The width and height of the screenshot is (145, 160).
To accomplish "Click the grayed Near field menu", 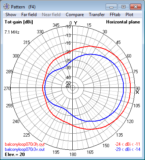I will pos(51,15).
